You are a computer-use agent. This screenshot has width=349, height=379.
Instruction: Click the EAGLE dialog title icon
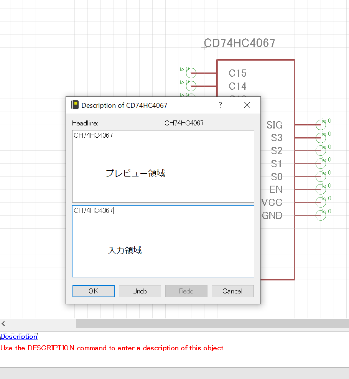tap(75, 105)
